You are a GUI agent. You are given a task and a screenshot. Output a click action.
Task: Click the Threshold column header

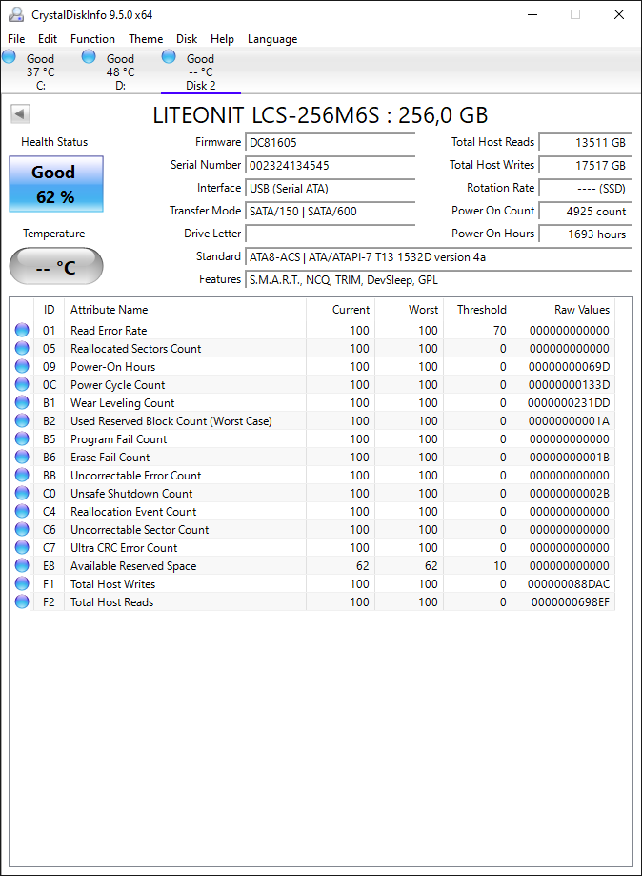tap(478, 310)
